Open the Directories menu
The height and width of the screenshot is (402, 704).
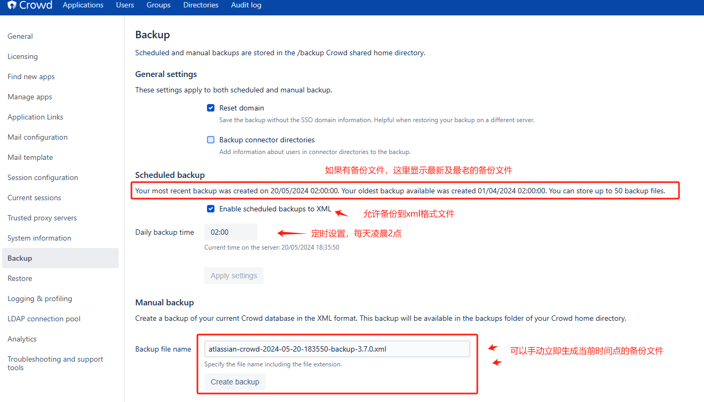point(201,5)
